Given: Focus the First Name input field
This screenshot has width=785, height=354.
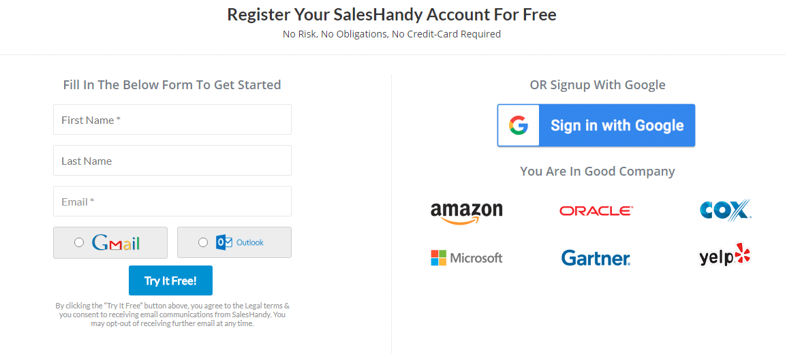Looking at the screenshot, I should (172, 120).
